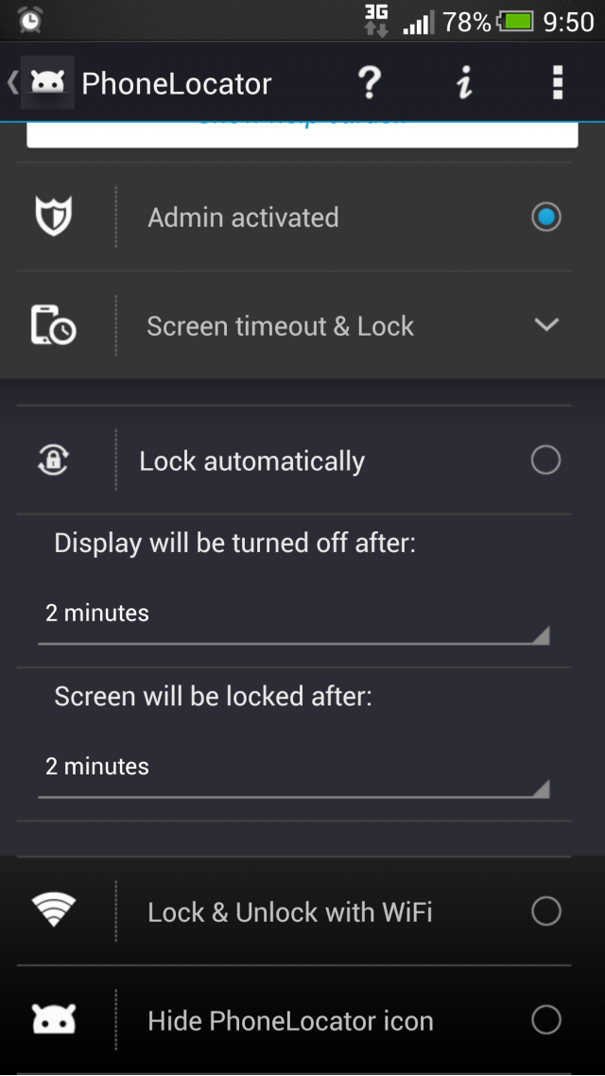Tap the Screen timeout & Lock label
This screenshot has height=1076, width=605.
pyautogui.click(x=280, y=326)
